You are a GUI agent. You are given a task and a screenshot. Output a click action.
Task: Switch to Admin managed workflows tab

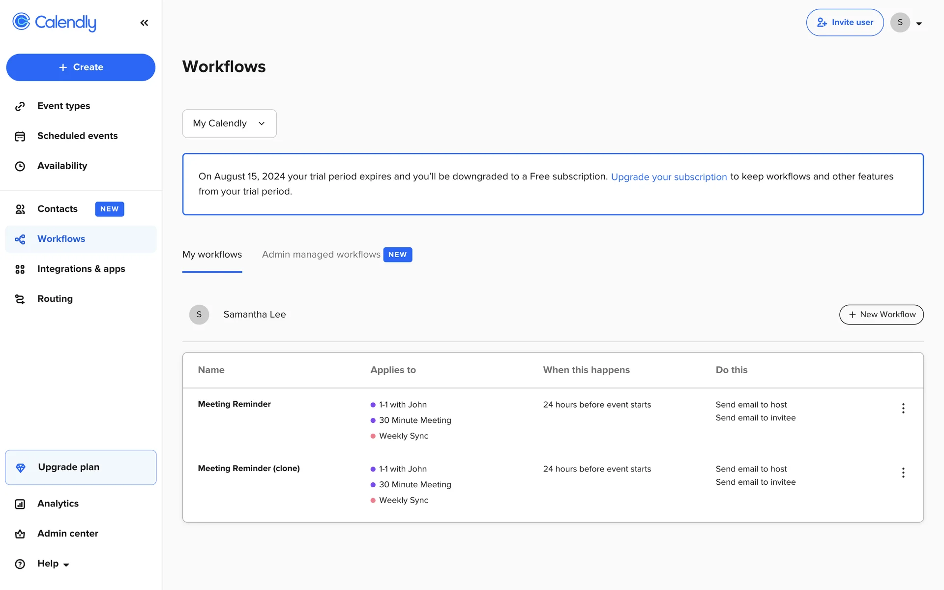(321, 255)
